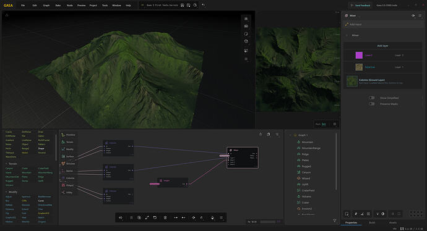Click the hamburger menu in Mixer panel header
This screenshot has width=427, height=231.
(x=420, y=15)
